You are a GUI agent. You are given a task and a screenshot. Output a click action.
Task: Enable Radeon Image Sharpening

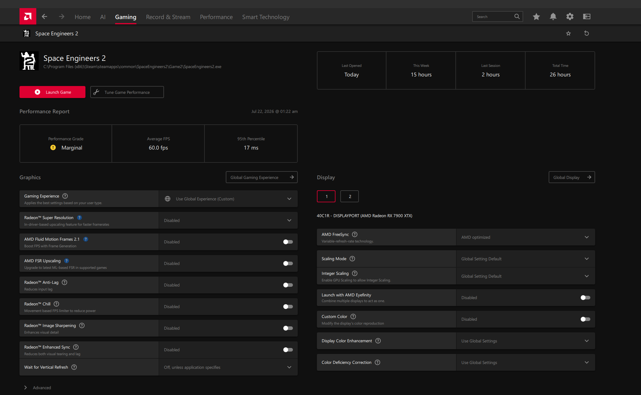tap(288, 328)
